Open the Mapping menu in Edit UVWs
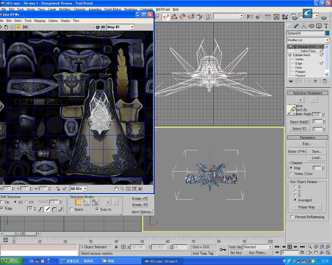The width and height of the screenshot is (332, 265). tap(40, 21)
